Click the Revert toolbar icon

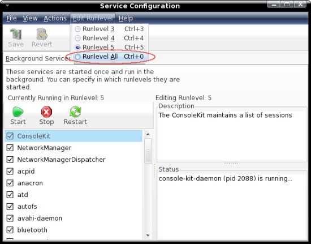pyautogui.click(x=42, y=38)
